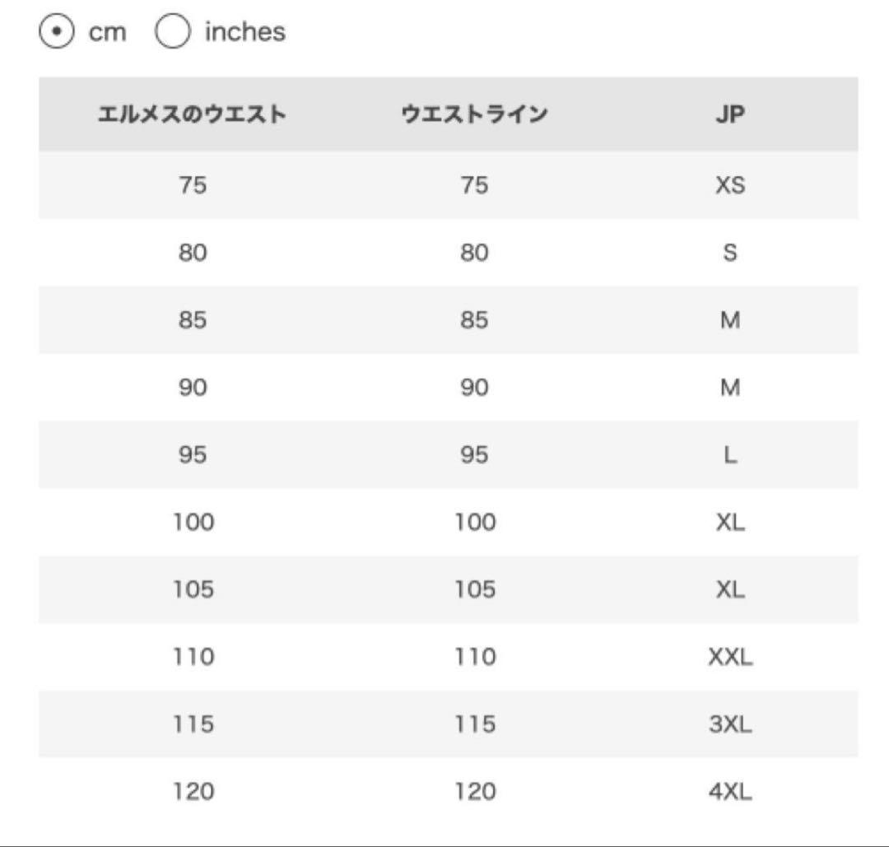Click the ウエストライン column header

click(474, 114)
